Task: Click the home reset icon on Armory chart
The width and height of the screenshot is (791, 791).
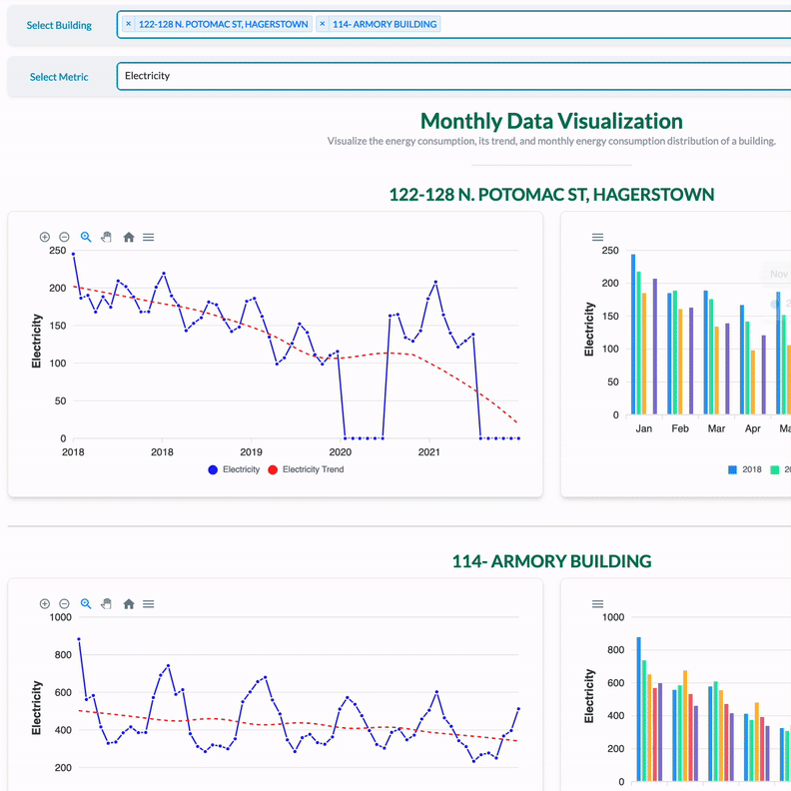Action: pos(129,603)
